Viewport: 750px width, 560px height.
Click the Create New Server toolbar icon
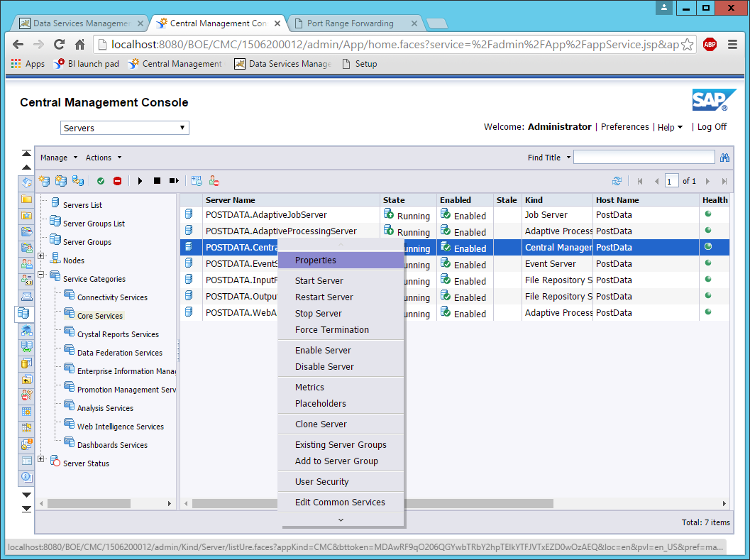coord(45,181)
